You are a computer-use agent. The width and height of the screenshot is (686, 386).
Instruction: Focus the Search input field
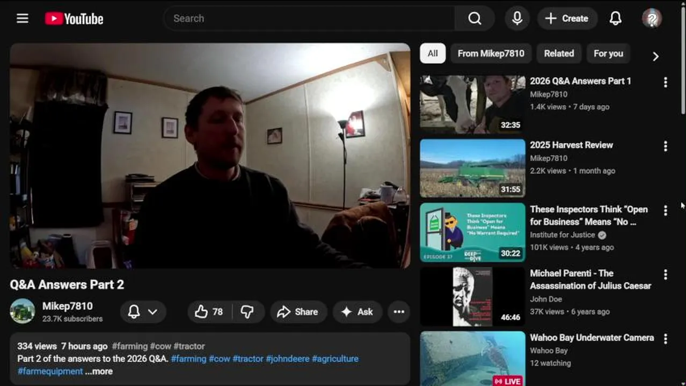point(309,18)
